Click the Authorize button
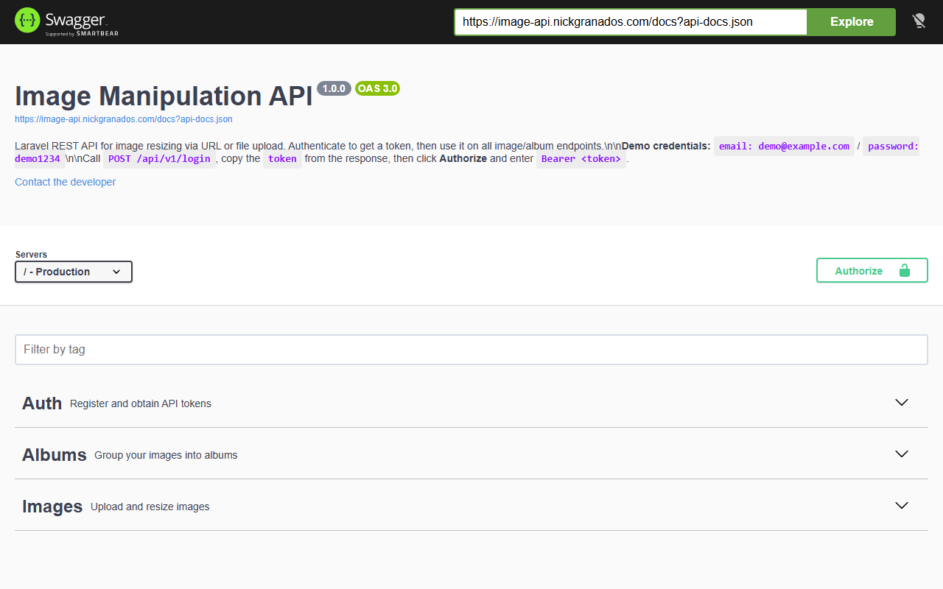Image resolution: width=943 pixels, height=589 pixels. (x=872, y=270)
